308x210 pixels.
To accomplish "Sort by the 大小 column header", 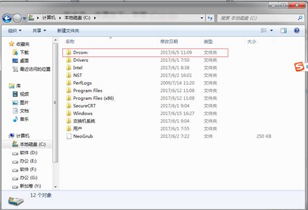I will click(x=252, y=41).
